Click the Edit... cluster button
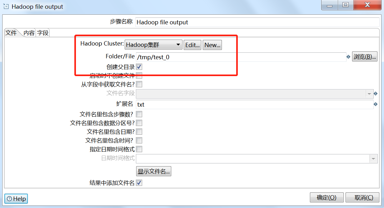Image resolution: width=384 pixels, height=208 pixels. 192,45
